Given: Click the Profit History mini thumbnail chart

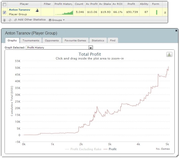Looking at the screenshot, I should 64,12.
